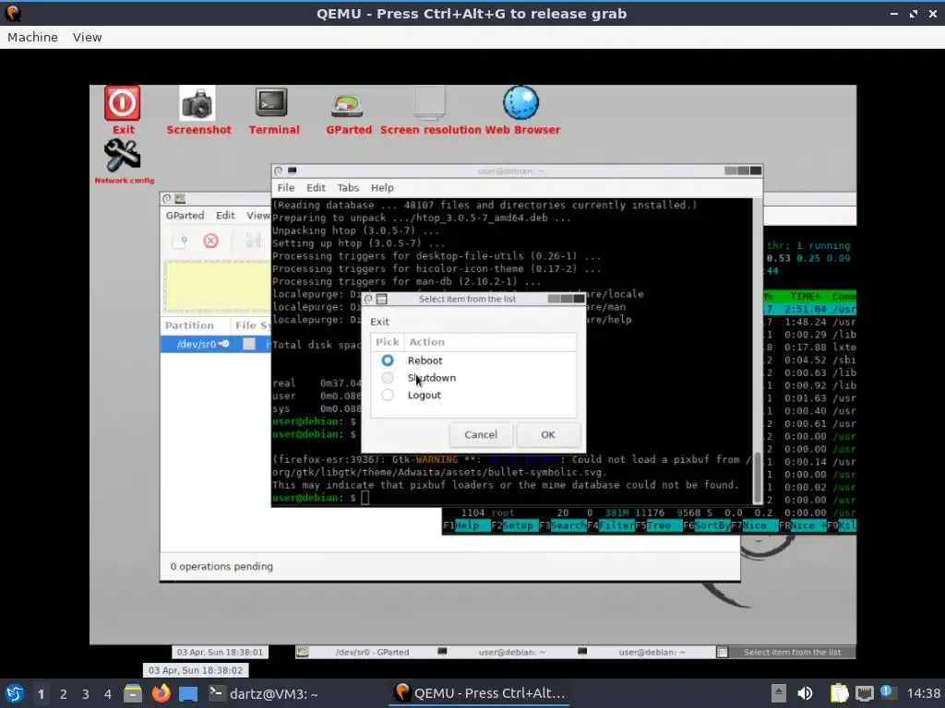This screenshot has width=945, height=708.
Task: Launch the Screenshot camera icon
Action: pyautogui.click(x=197, y=103)
